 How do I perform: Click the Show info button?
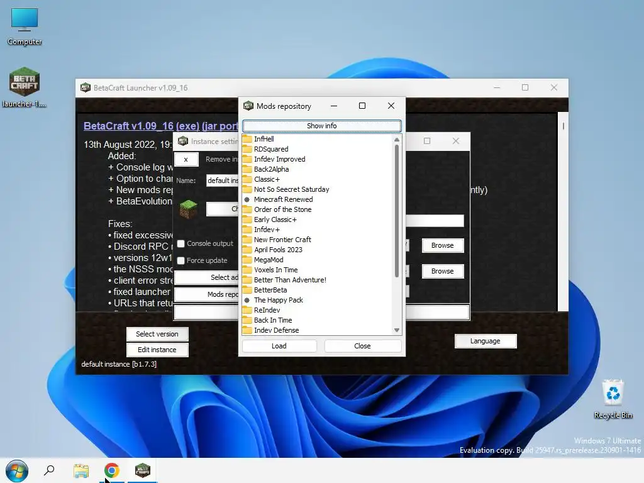321,126
